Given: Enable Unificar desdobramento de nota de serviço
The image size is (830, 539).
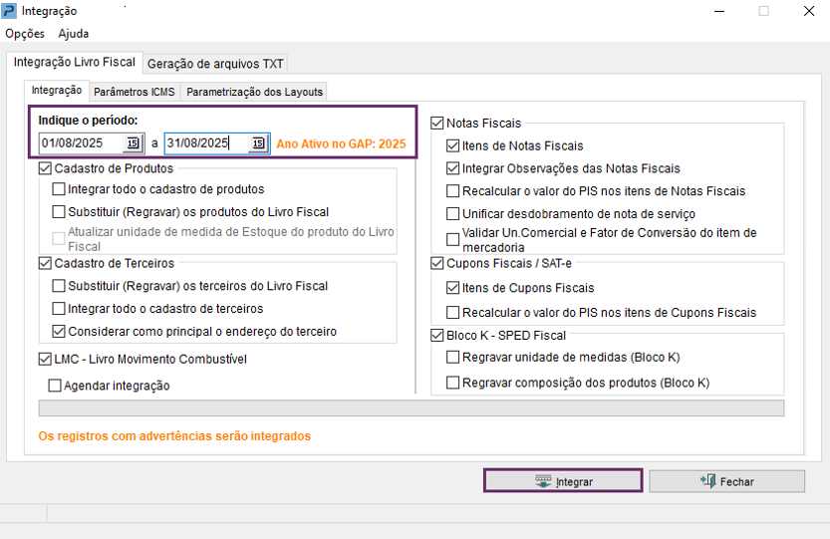Looking at the screenshot, I should [454, 214].
